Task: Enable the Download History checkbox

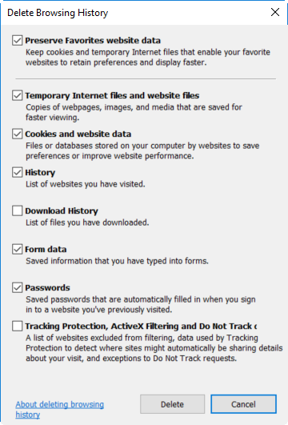Action: pyautogui.click(x=17, y=210)
